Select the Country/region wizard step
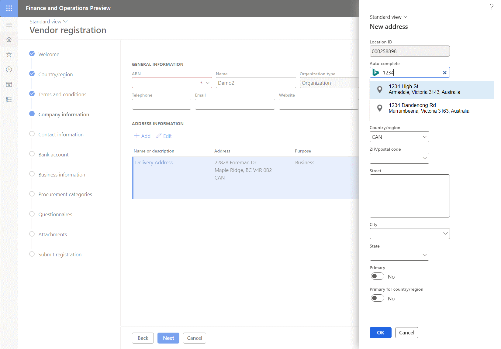501x349 pixels. (x=55, y=74)
